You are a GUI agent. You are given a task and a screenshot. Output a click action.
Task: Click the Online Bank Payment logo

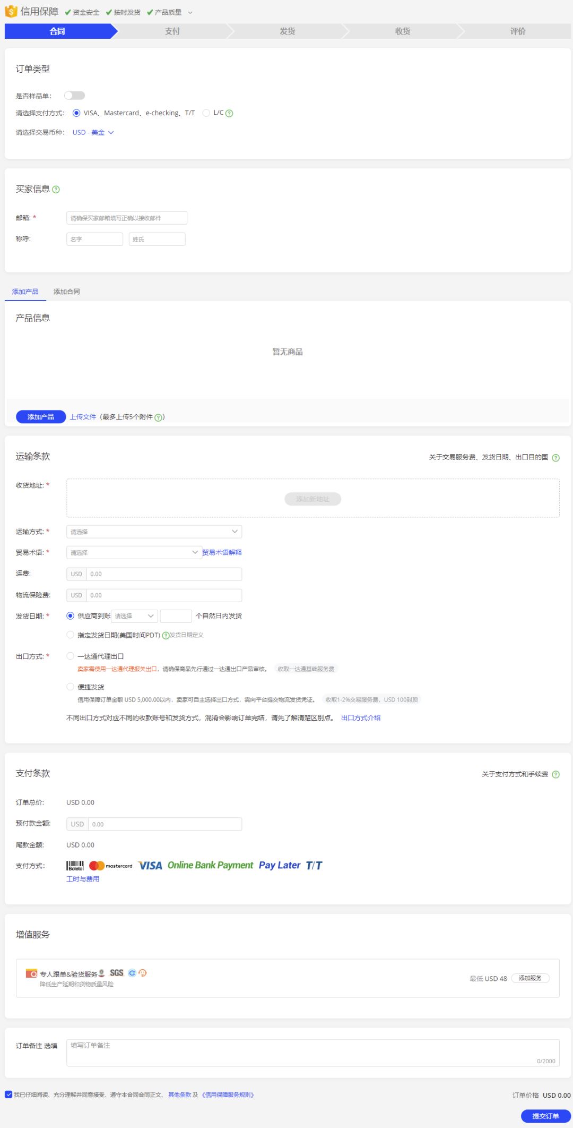210,865
